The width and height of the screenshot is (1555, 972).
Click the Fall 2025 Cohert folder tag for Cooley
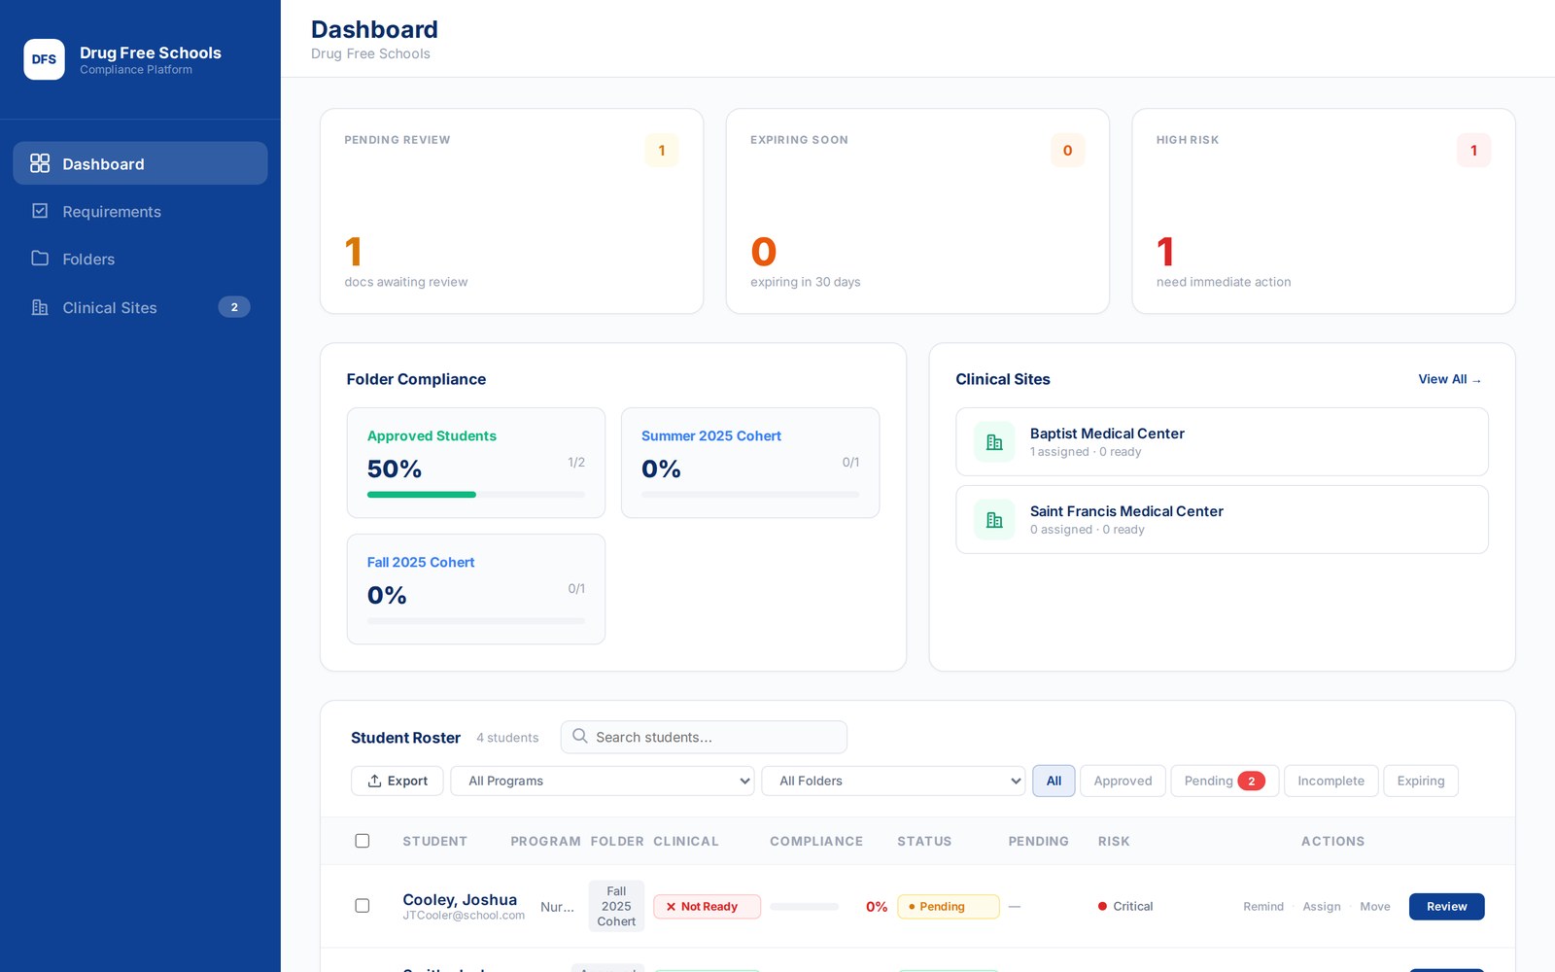(x=616, y=906)
